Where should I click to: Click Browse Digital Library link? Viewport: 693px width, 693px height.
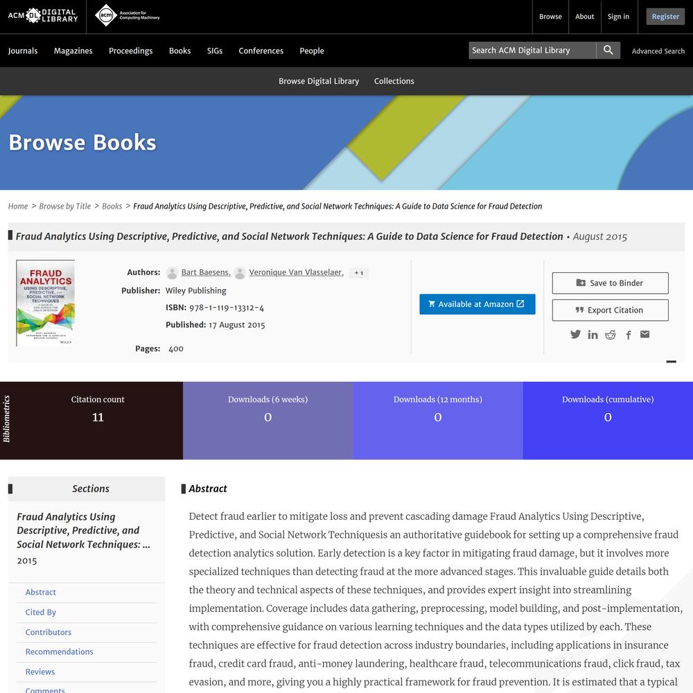(319, 81)
